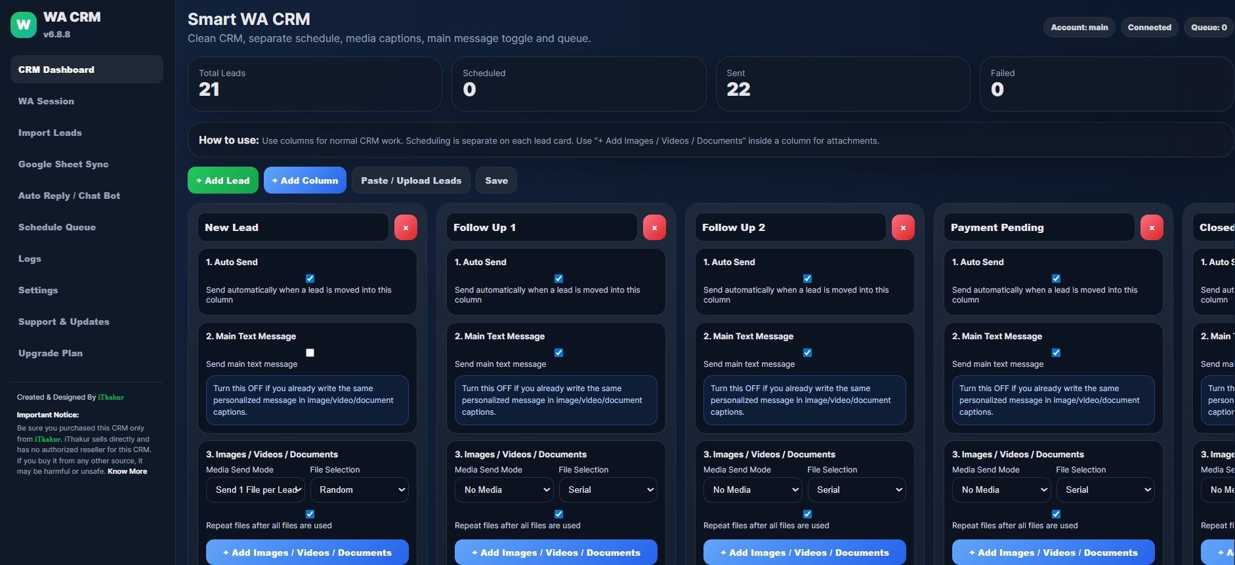Image resolution: width=1235 pixels, height=565 pixels.
Task: Toggle Auto Send for New Lead column
Action: click(310, 278)
